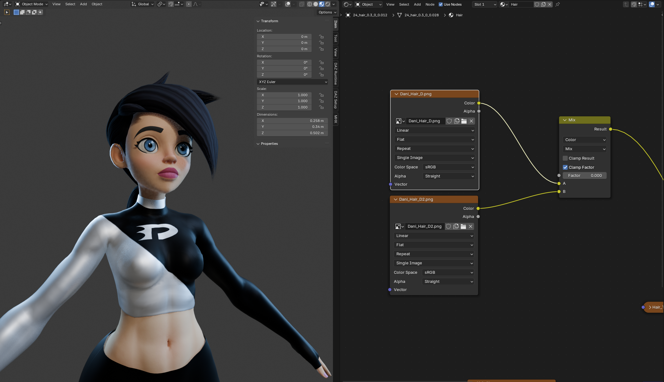Unlink the Hair material datablock
Image resolution: width=664 pixels, height=382 pixels.
click(550, 4)
